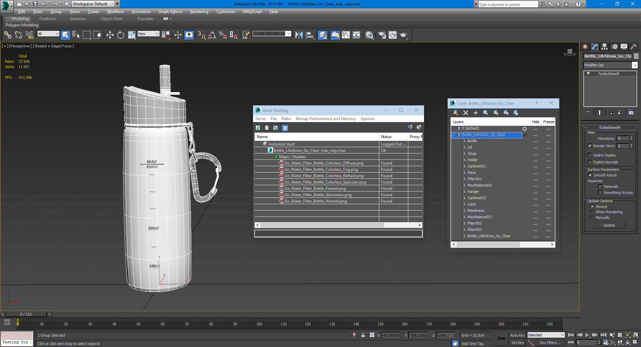Open the Rendering menu
641x347 pixels.
[x=199, y=12]
